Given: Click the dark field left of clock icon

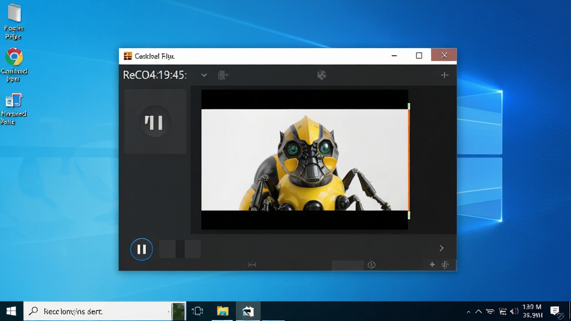Looking at the screenshot, I should pos(347,265).
